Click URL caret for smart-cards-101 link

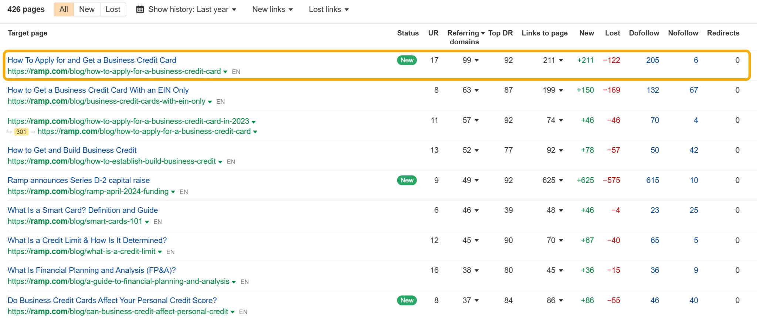[147, 222]
